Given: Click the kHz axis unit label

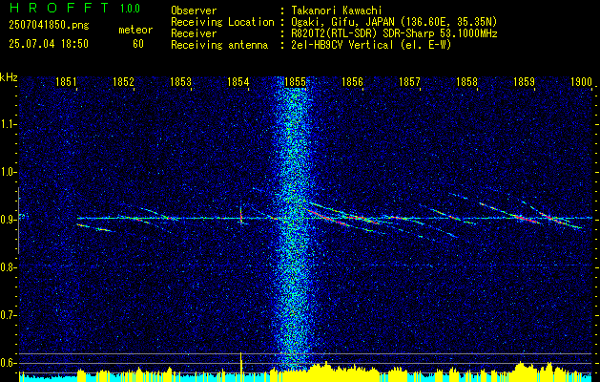Looking at the screenshot, I should point(9,77).
